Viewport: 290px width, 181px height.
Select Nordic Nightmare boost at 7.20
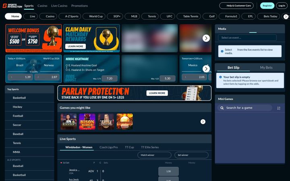(x=110, y=78)
